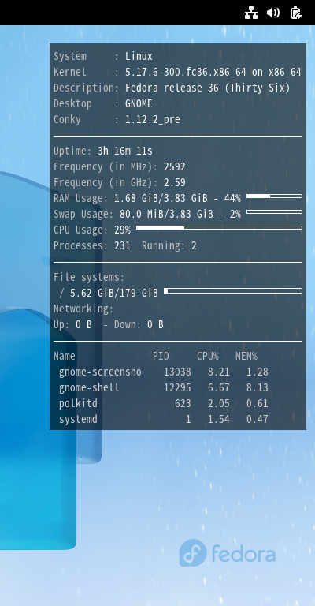Click the MEM% column header
This screenshot has height=606, width=315.
[246, 356]
